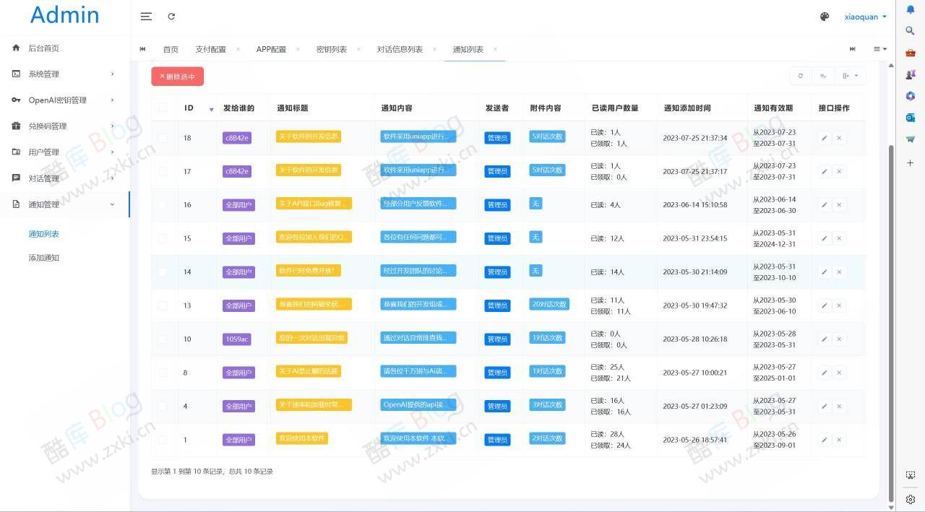The height and width of the screenshot is (512, 925).
Task: Click the page refresh icon near the hamburger menu
Action: click(171, 16)
